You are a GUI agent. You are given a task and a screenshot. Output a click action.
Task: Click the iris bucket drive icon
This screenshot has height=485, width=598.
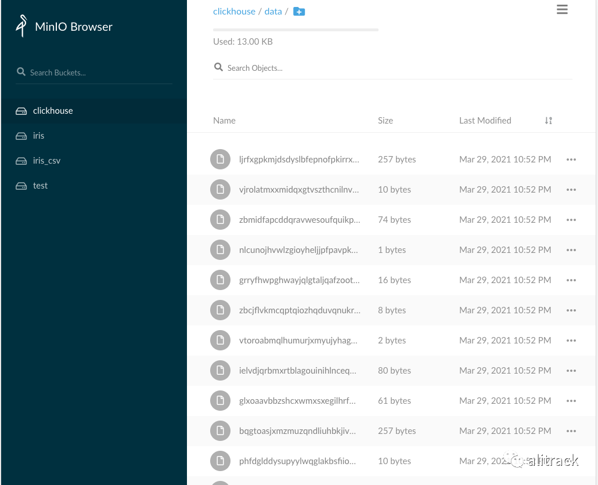(21, 136)
